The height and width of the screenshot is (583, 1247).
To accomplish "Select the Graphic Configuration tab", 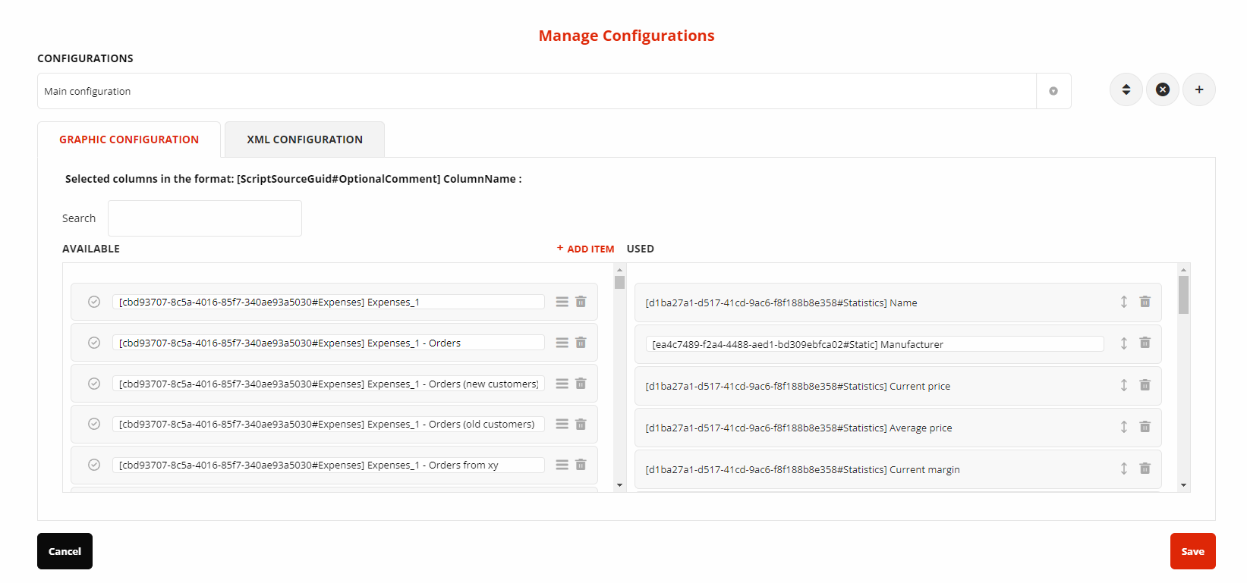I will [129, 139].
